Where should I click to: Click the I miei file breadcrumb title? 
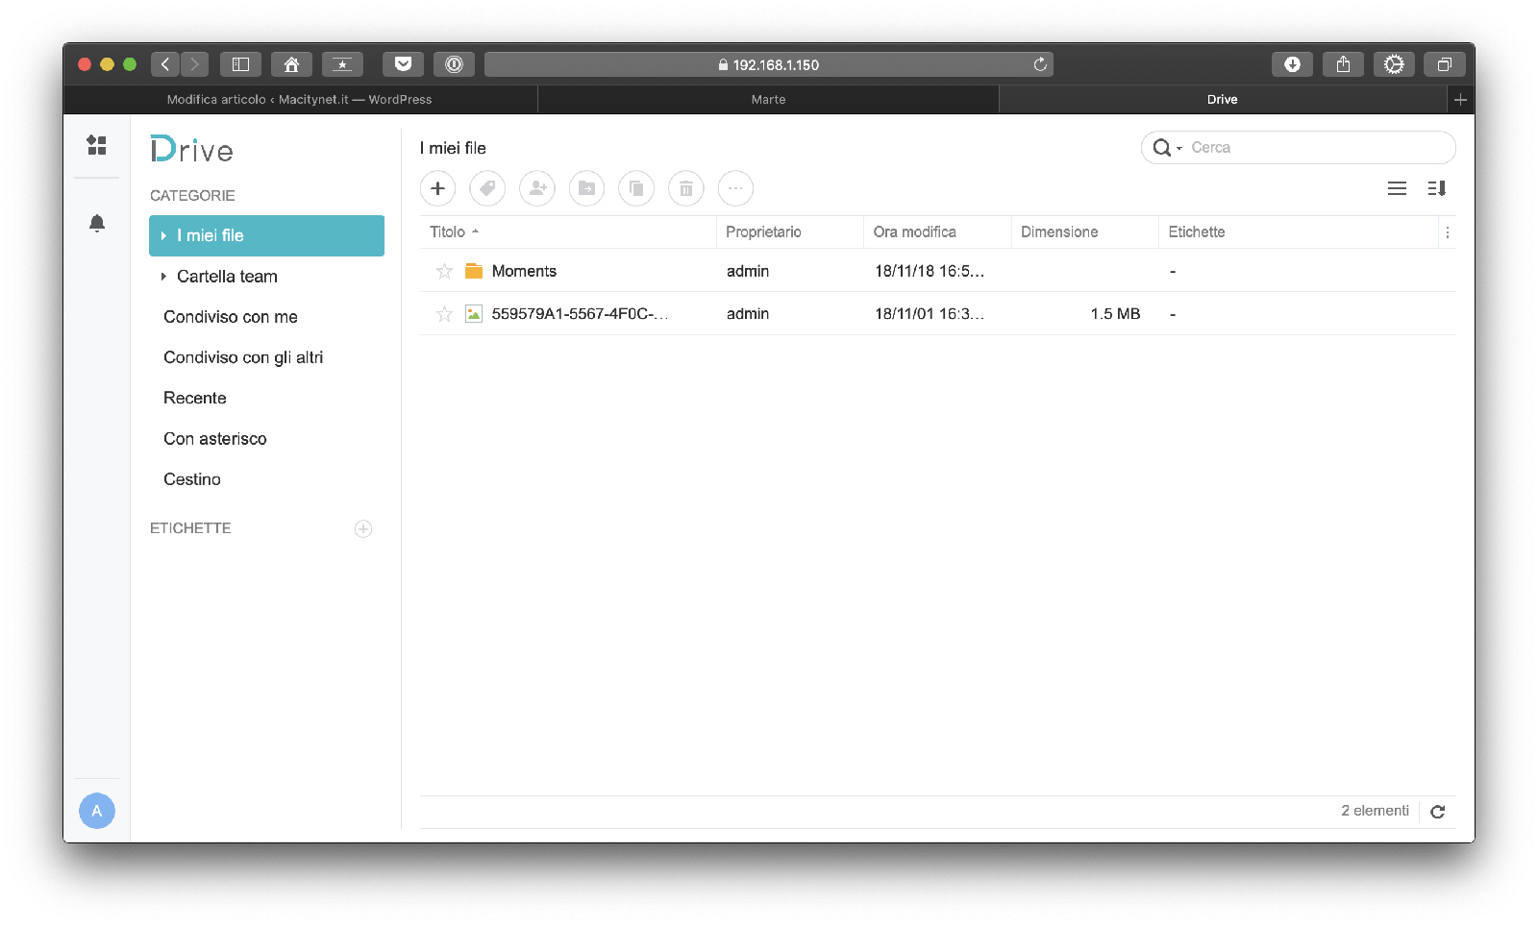(453, 148)
